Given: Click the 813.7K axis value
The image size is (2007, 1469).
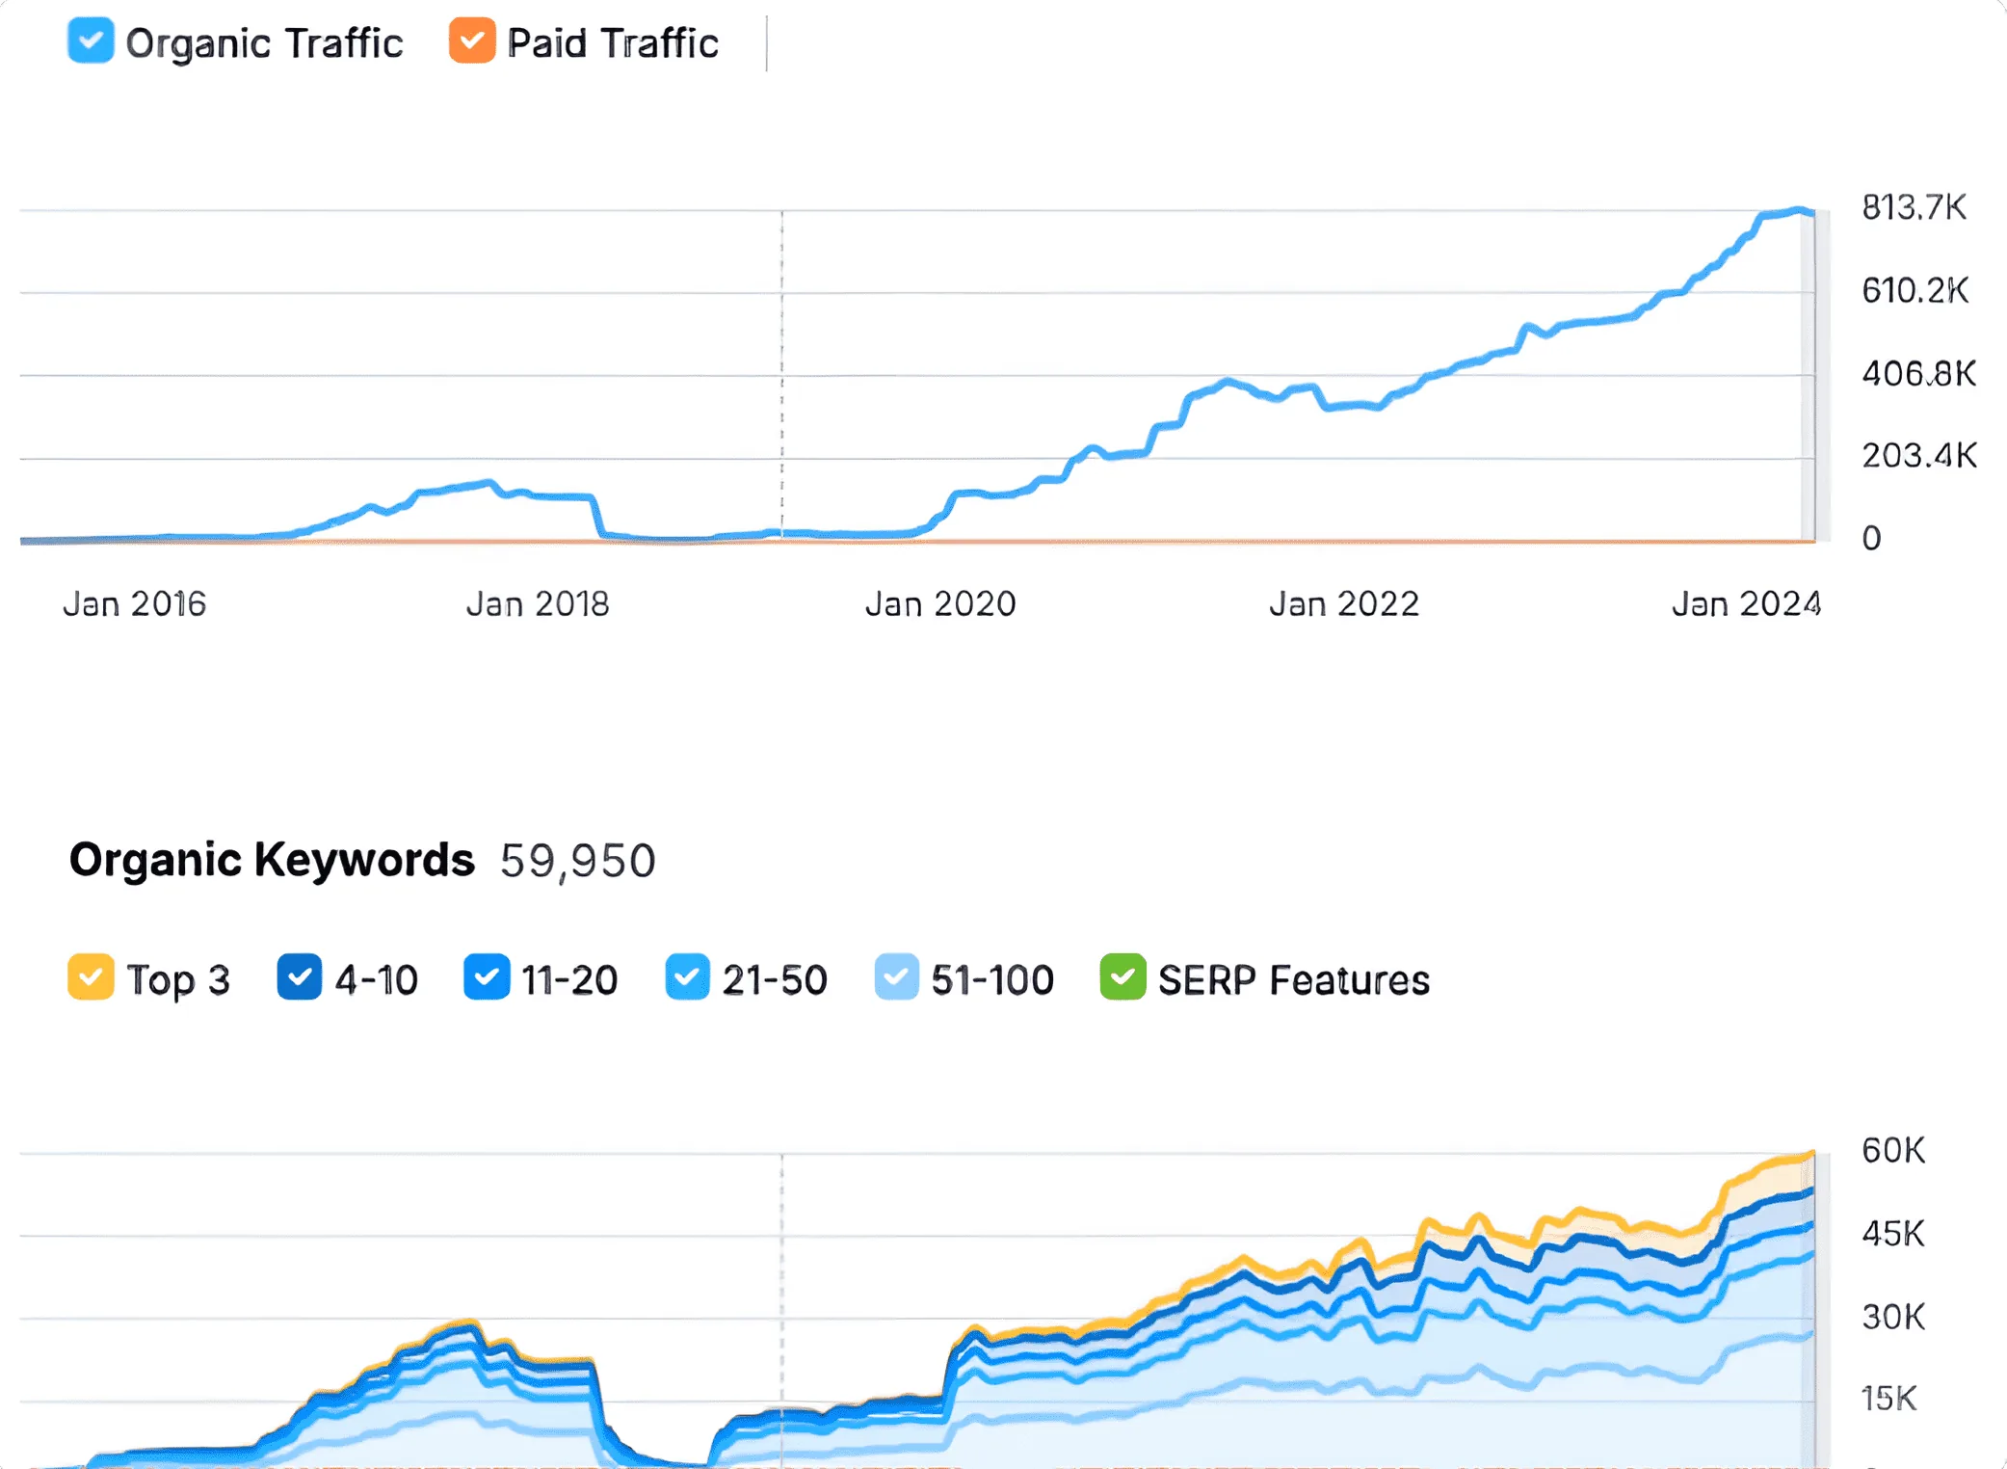Looking at the screenshot, I should [x=1914, y=207].
